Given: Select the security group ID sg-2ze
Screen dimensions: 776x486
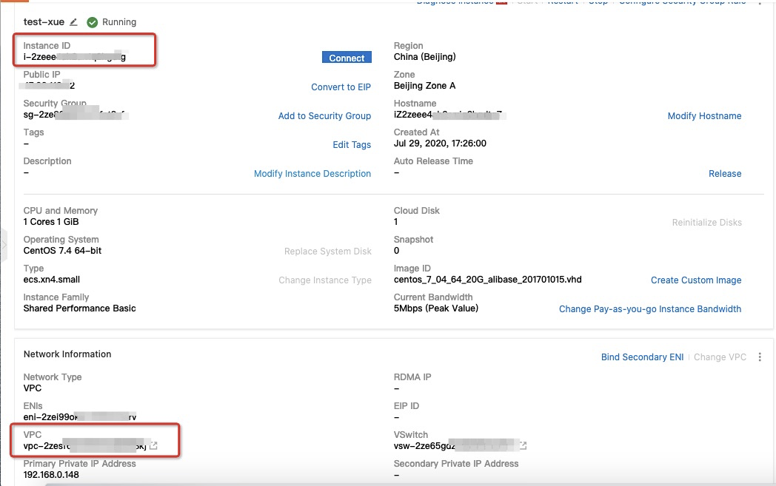Looking at the screenshot, I should 76,115.
